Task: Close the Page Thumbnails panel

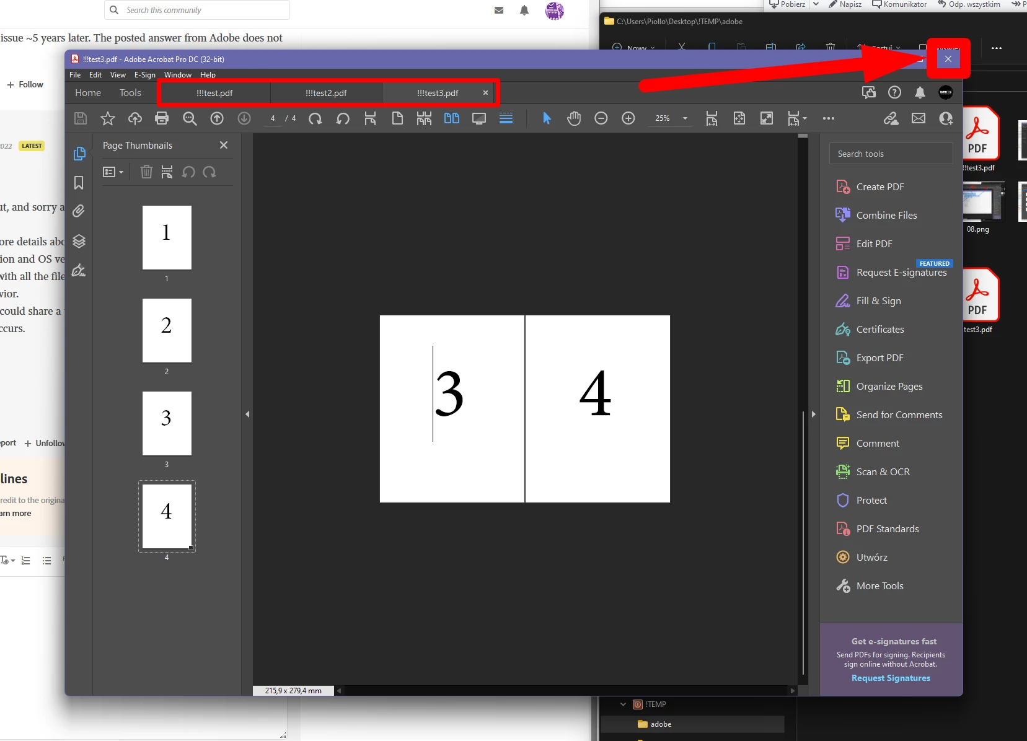Action: point(224,145)
